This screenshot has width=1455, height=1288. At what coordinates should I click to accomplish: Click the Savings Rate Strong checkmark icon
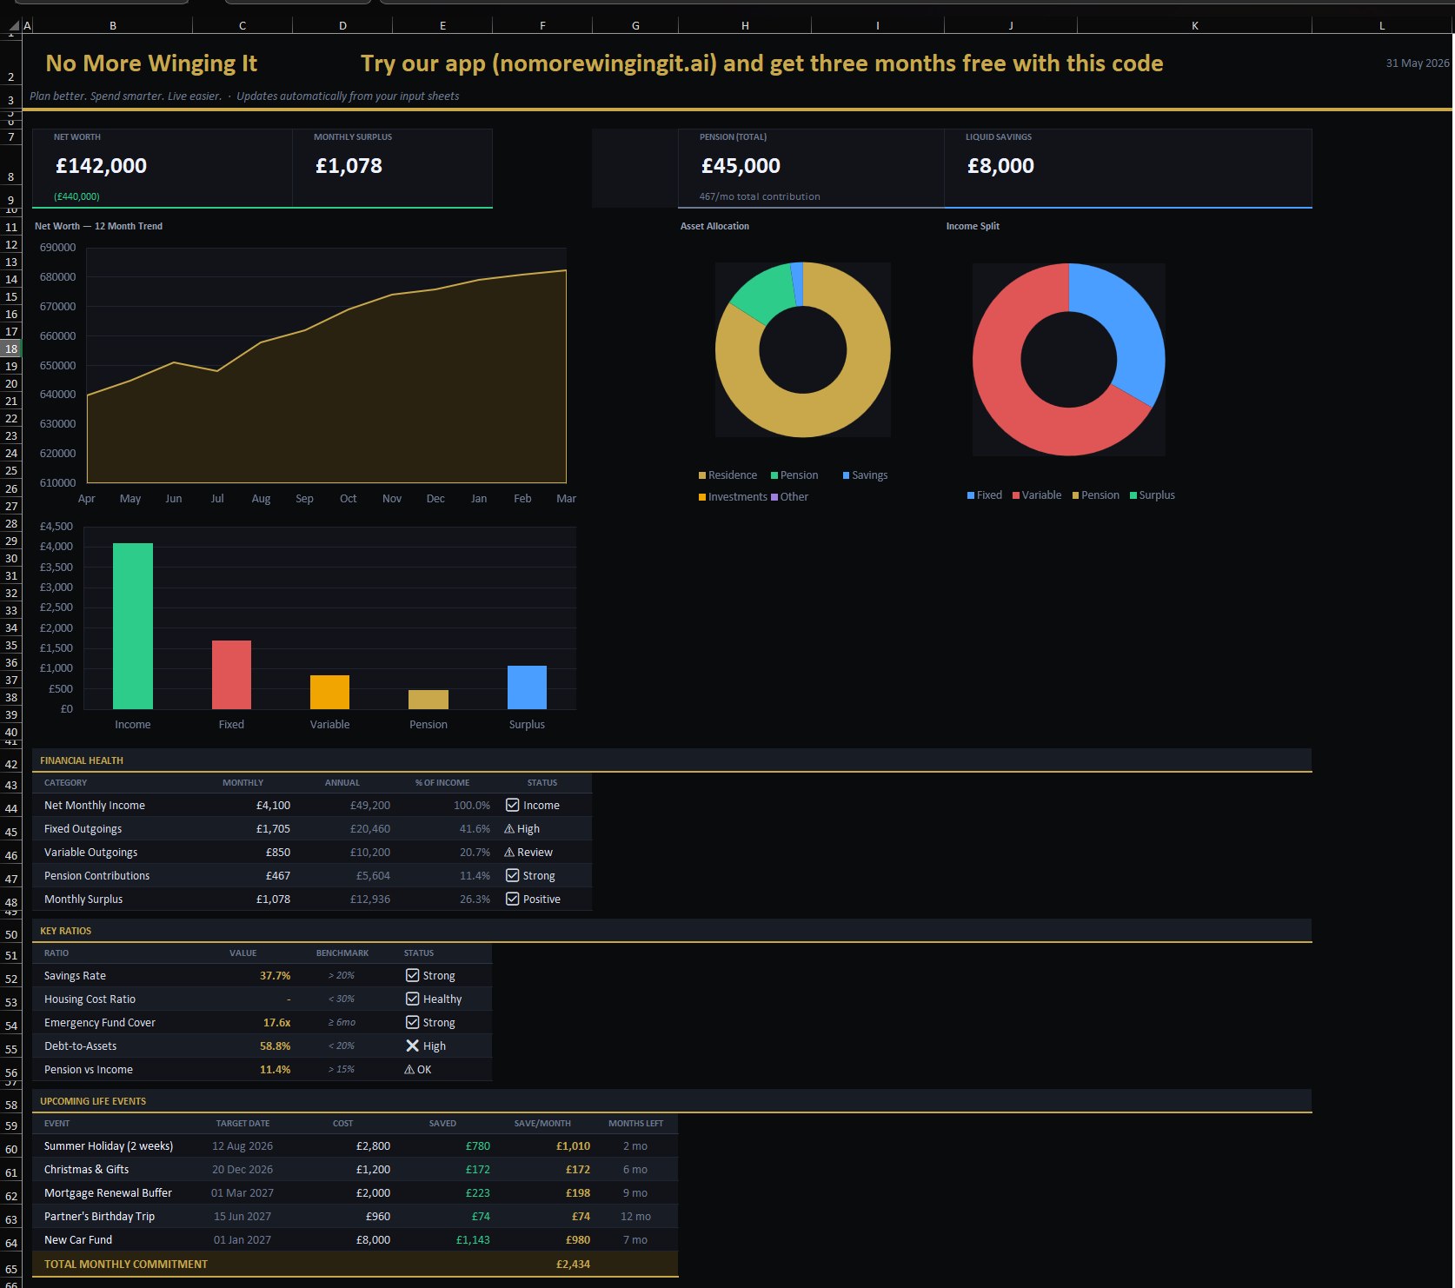point(413,975)
